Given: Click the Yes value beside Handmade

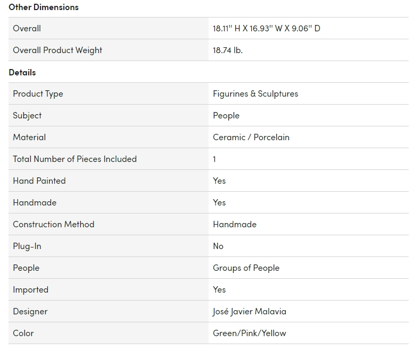Looking at the screenshot, I should click(219, 202).
